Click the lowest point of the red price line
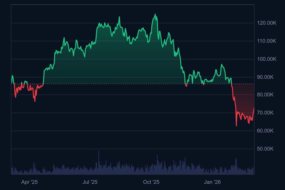 coord(237,126)
